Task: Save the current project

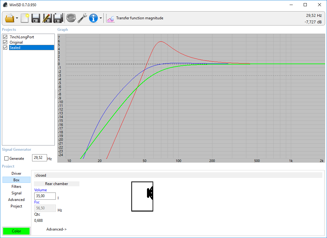Action: (x=36, y=18)
